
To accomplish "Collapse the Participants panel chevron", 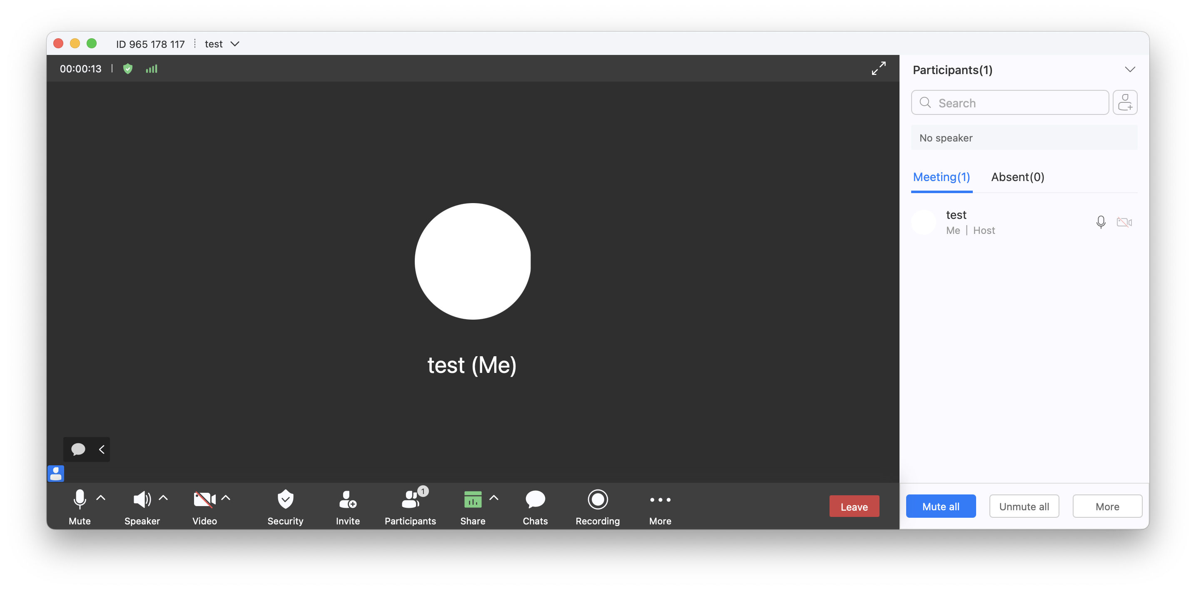I will (1130, 70).
